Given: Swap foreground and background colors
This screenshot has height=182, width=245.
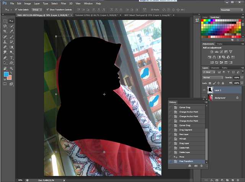Looking at the screenshot, I should 11,72.
